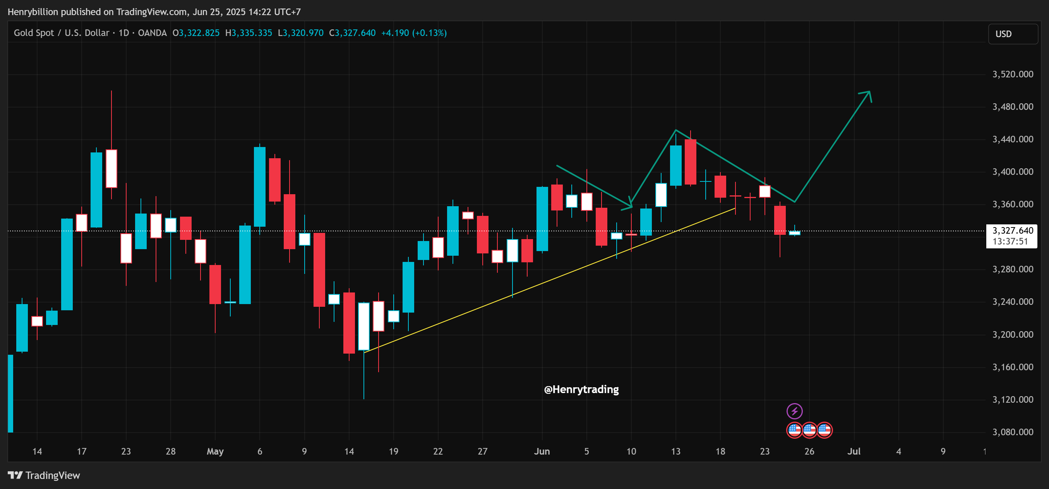Click the OANDA data source label
This screenshot has height=489, width=1049.
[x=152, y=32]
